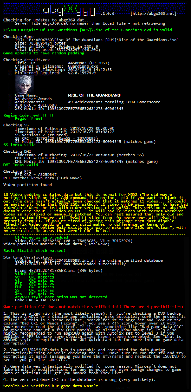Click the bold 'RISE OF THE GUARDIANS' game name

(x=94, y=95)
